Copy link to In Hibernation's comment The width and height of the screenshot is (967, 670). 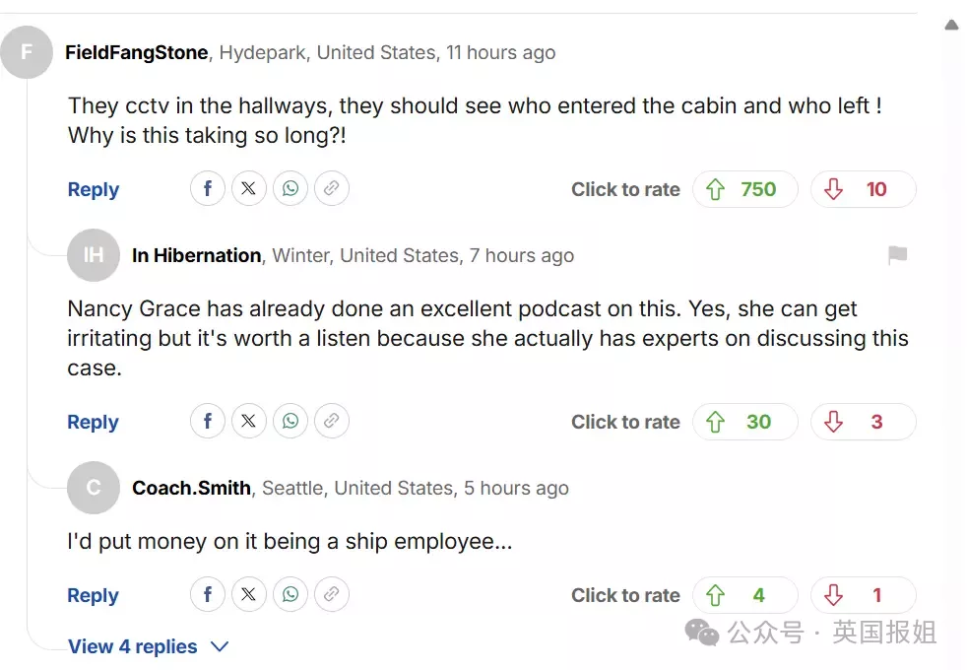(332, 422)
